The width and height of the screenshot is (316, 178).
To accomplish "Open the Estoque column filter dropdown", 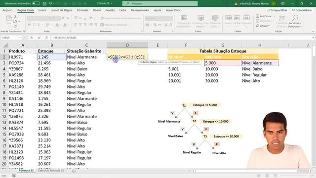I will click(64, 52).
